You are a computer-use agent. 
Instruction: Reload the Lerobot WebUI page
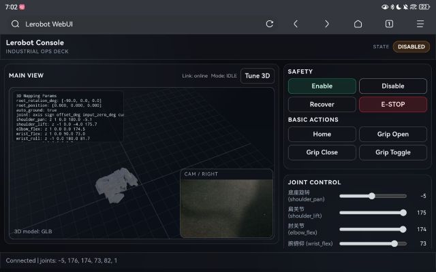pyautogui.click(x=270, y=24)
